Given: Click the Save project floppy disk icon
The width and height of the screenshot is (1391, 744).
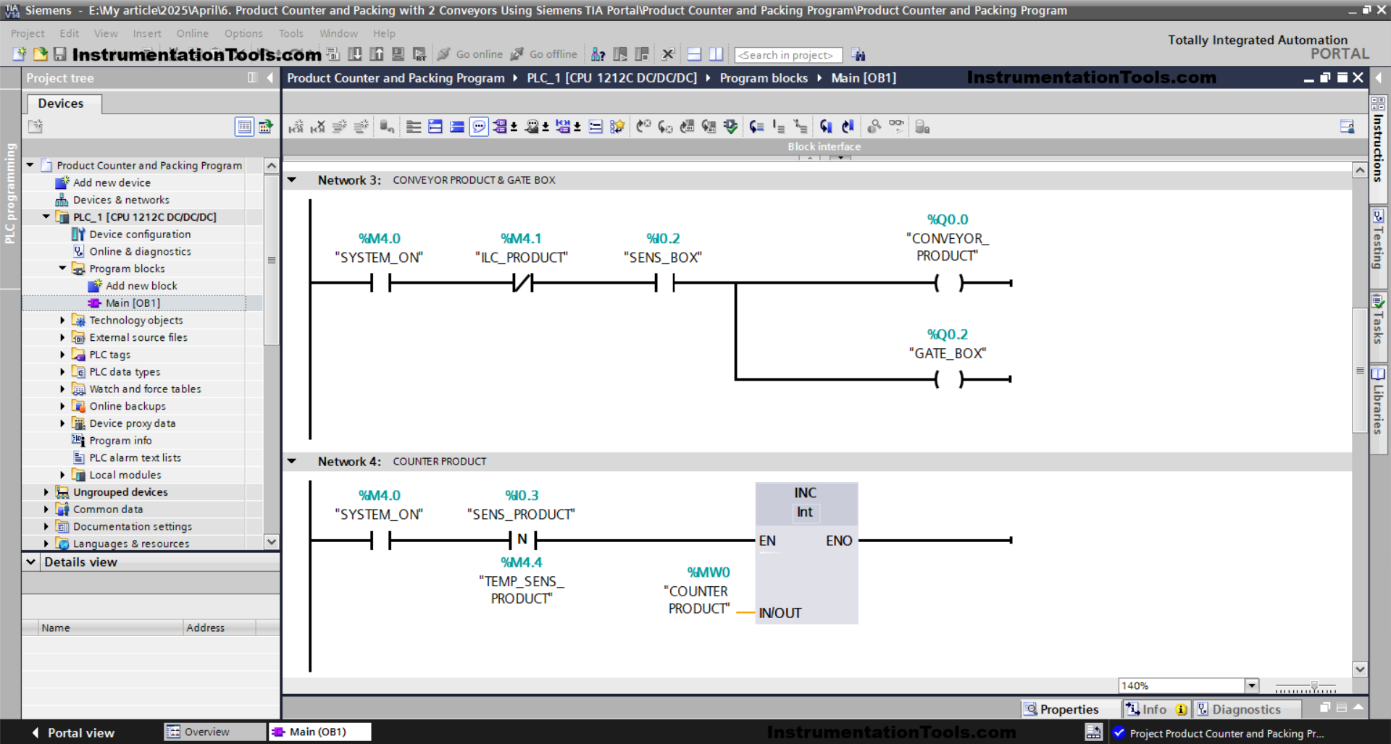Looking at the screenshot, I should click(x=60, y=54).
